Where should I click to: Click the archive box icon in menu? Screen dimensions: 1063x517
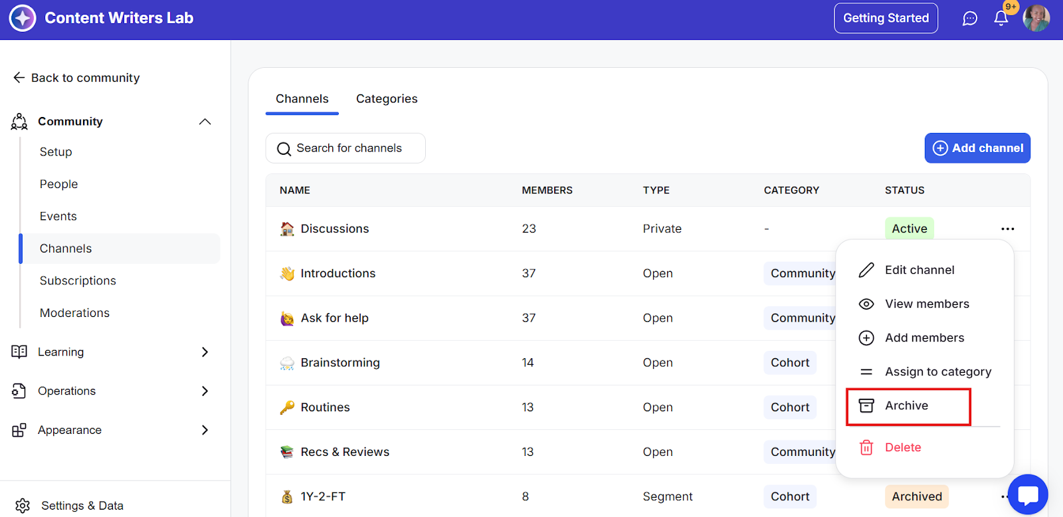tap(866, 405)
